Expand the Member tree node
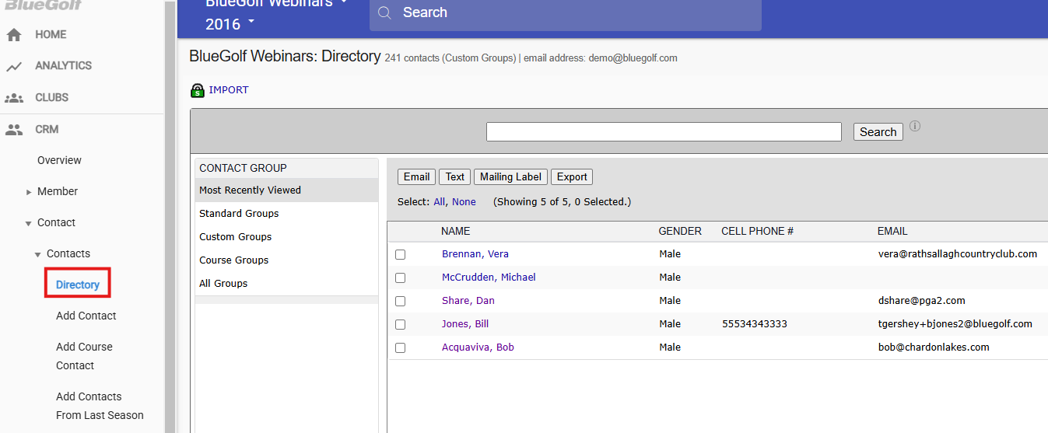Screen dimensions: 1048x433 coord(29,192)
